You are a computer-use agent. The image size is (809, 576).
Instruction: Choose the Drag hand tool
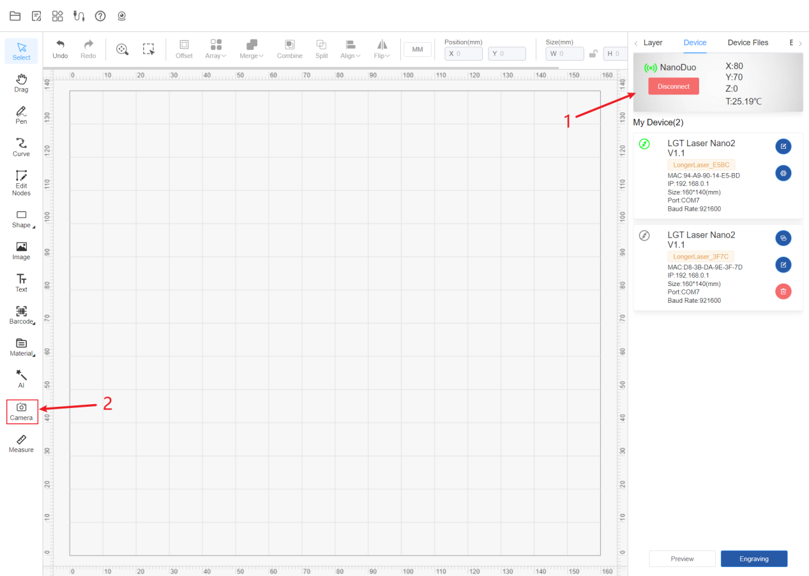coord(21,83)
